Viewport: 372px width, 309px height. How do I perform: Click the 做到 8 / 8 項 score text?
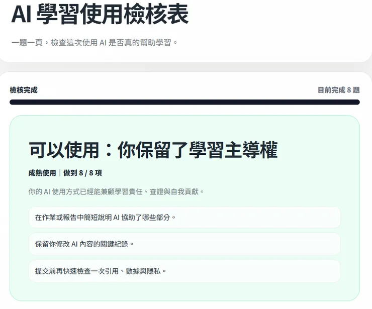(82, 173)
